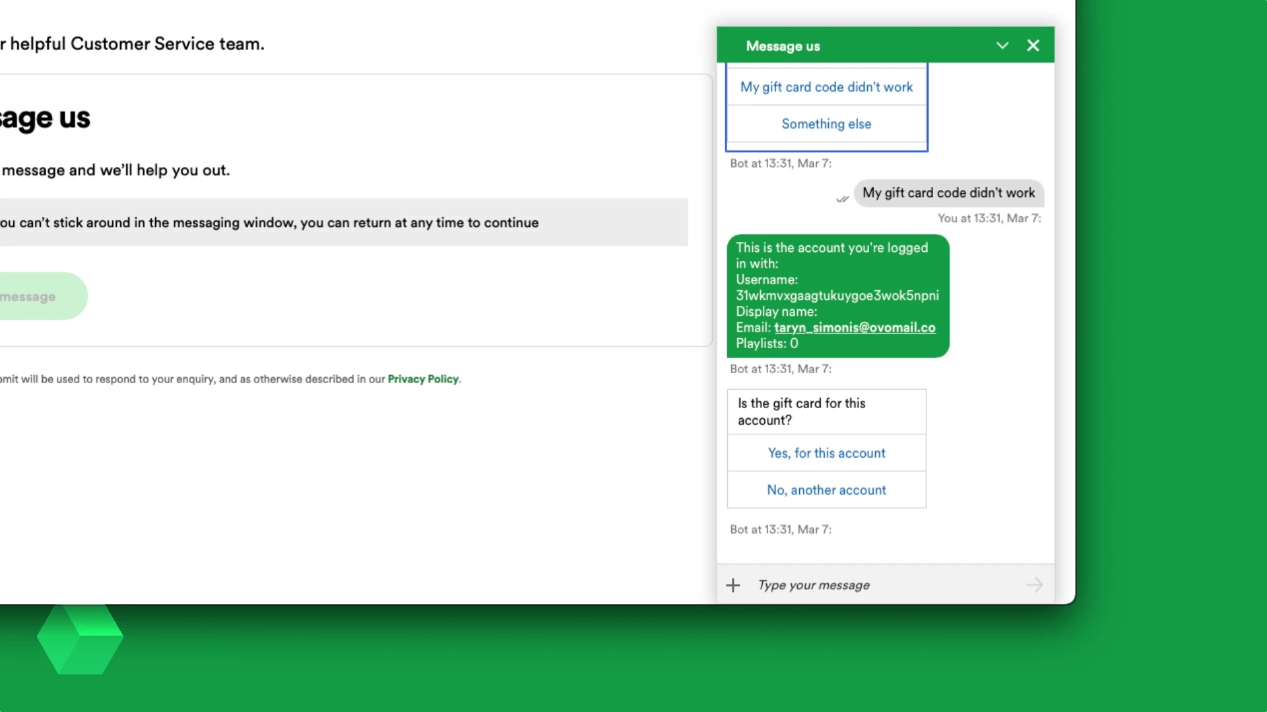Choose 'My gift card code didn't work' option
Image resolution: width=1267 pixels, height=712 pixels.
826,87
